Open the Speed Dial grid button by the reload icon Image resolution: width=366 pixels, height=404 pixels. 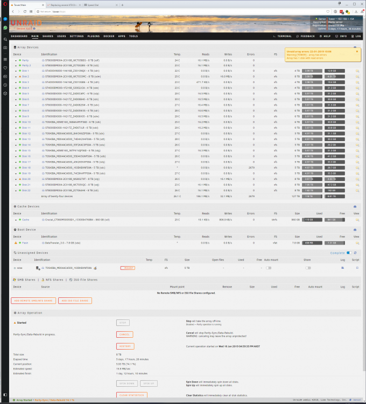coord(31,12)
